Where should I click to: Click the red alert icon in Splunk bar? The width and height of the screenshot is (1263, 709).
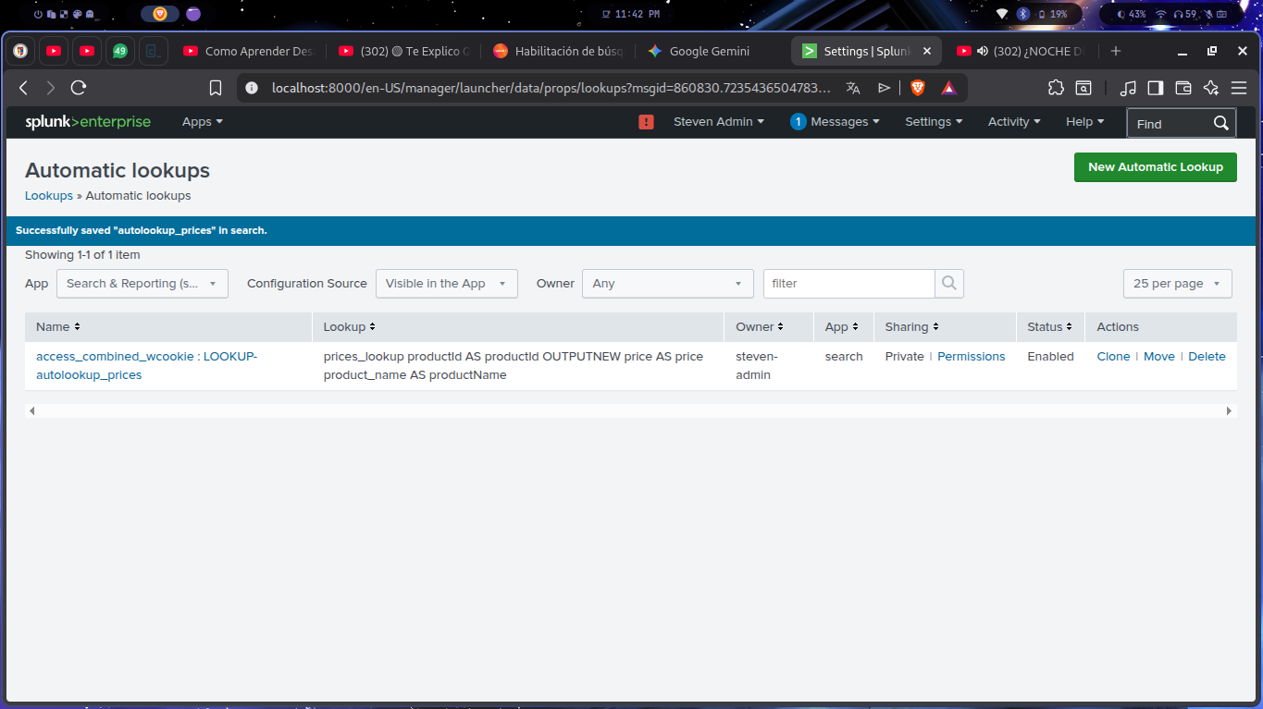coord(645,121)
